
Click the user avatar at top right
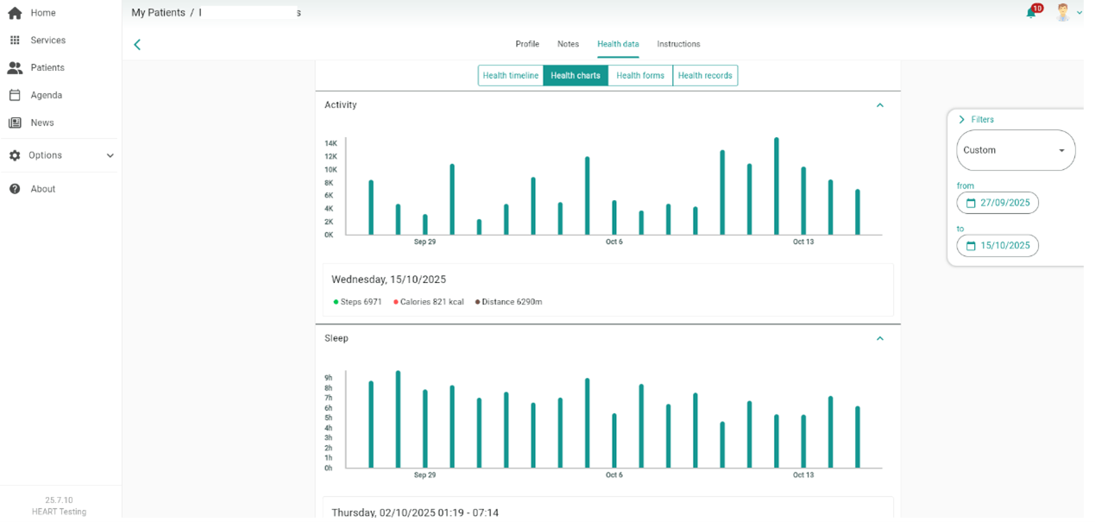click(x=1063, y=12)
